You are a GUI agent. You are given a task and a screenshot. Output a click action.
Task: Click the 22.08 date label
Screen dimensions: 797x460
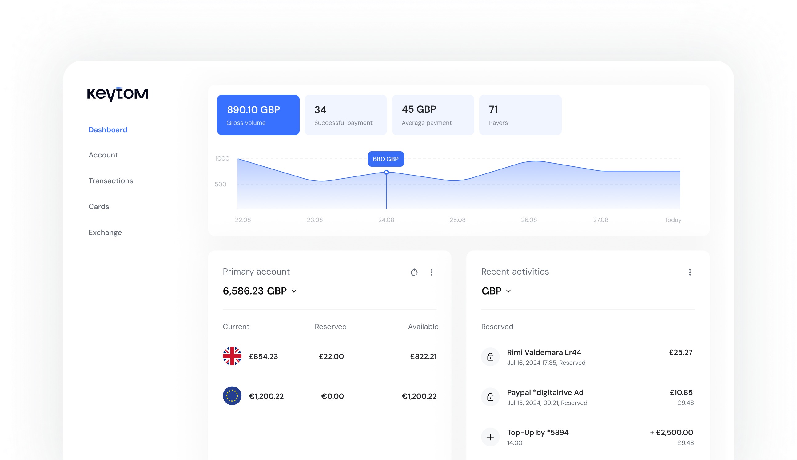click(243, 220)
